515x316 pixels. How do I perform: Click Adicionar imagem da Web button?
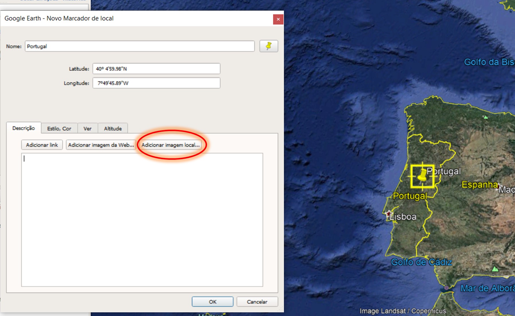pos(101,145)
